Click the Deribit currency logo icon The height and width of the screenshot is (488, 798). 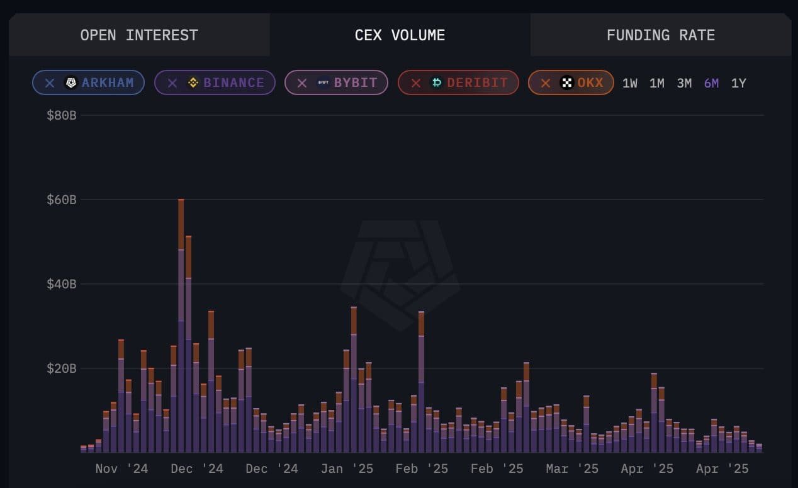(436, 82)
